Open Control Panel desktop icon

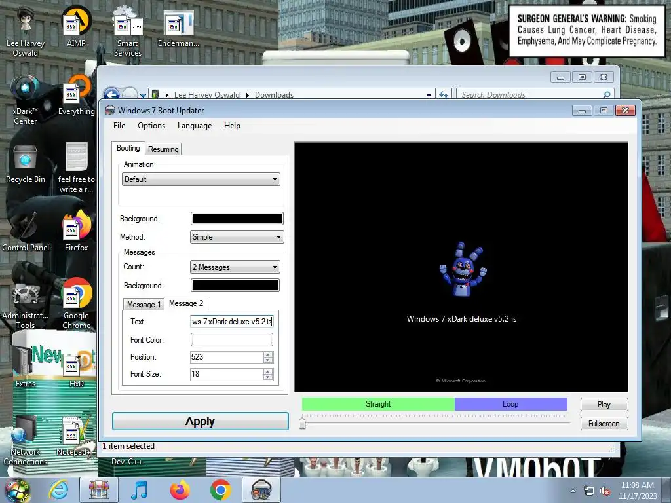click(26, 233)
